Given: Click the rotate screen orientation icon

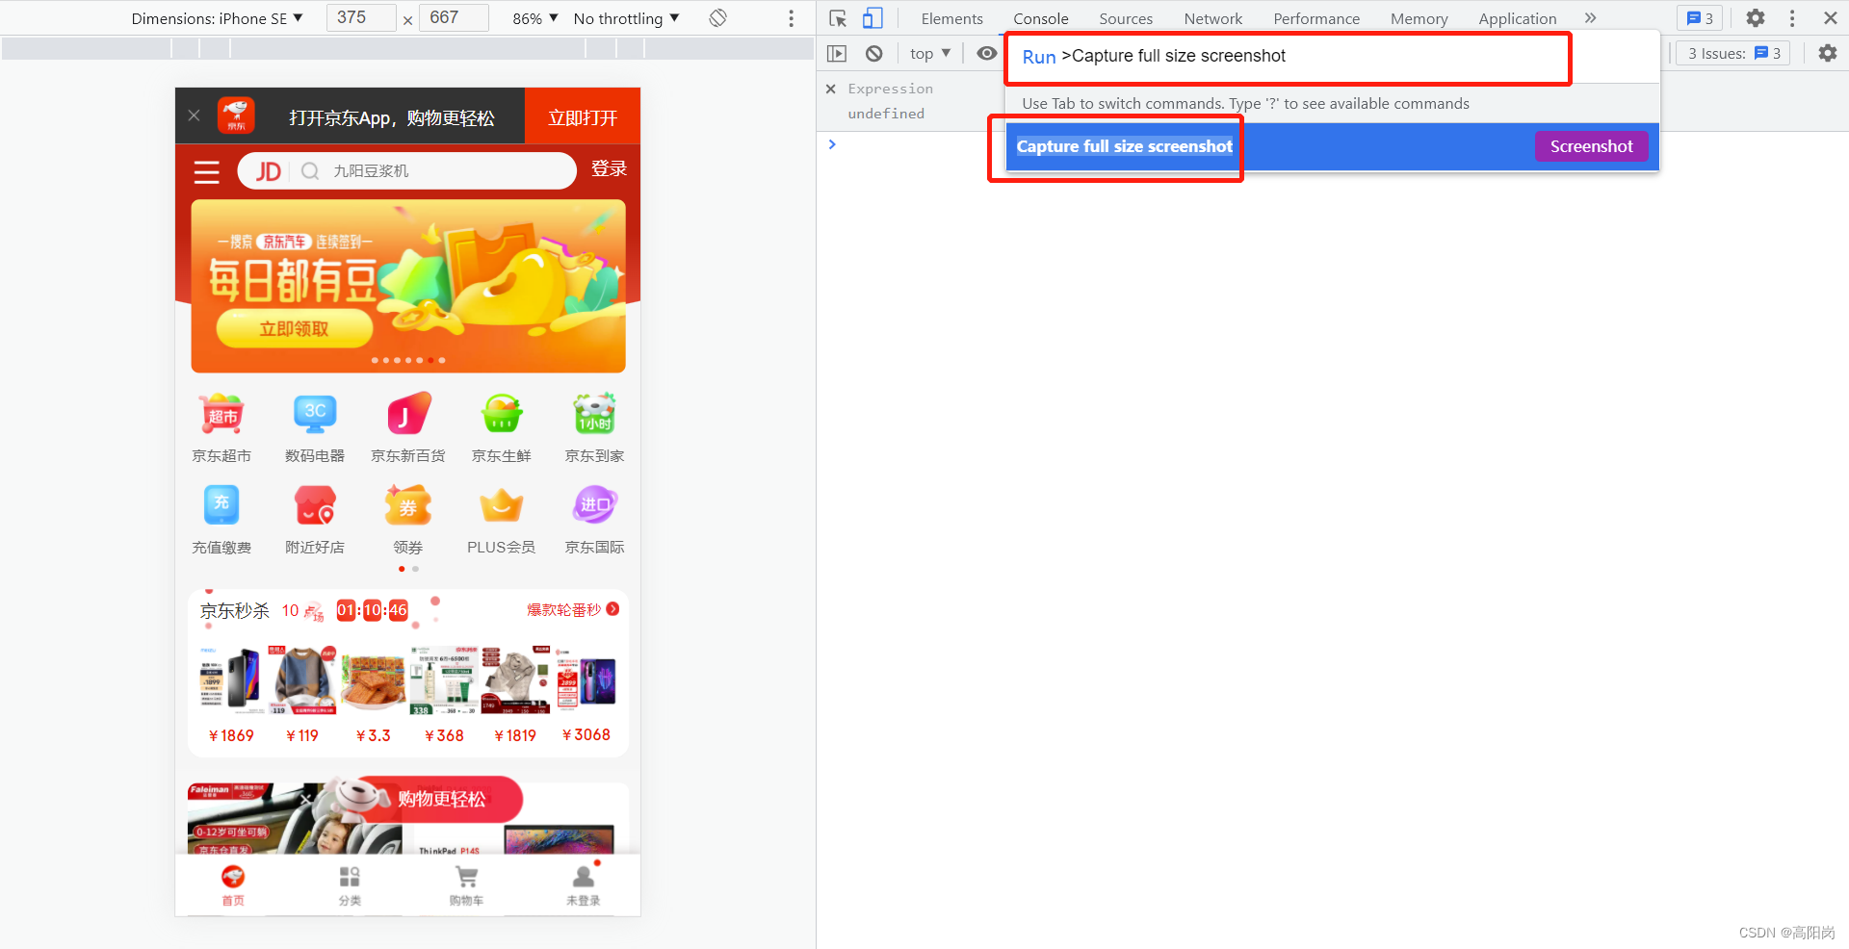Looking at the screenshot, I should click(x=718, y=18).
